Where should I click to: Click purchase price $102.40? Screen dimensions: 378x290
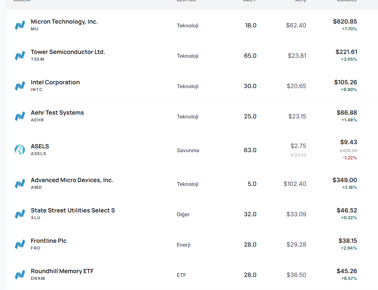pos(295,184)
